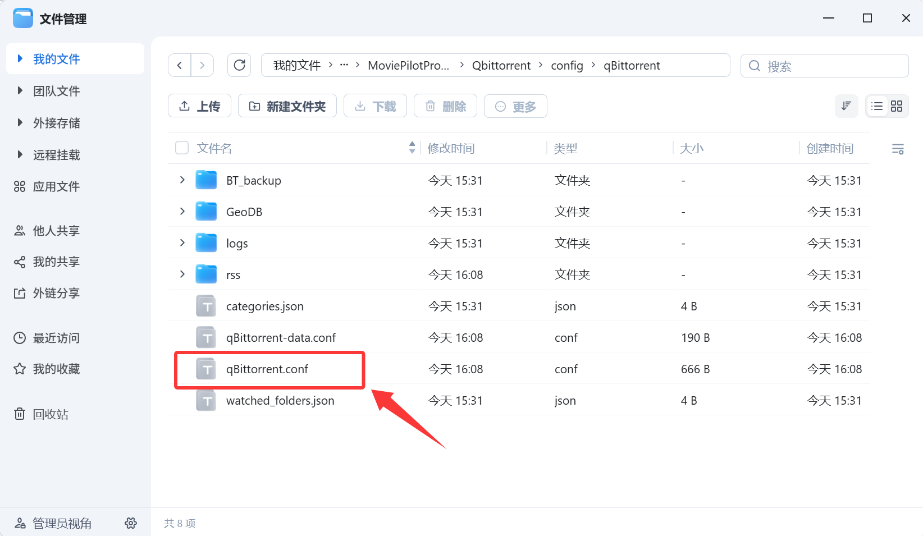Click the refresh icon in navigation bar
This screenshot has height=536, width=923.
(239, 65)
